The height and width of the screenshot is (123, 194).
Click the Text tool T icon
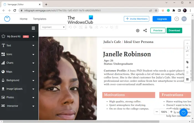pos(3,45)
